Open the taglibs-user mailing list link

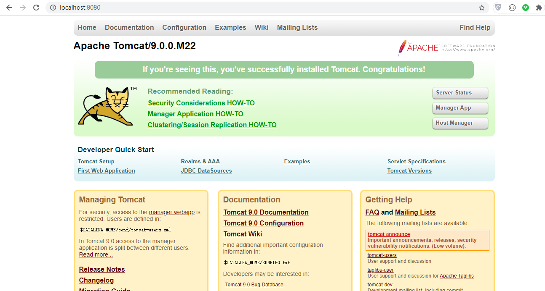(381, 270)
